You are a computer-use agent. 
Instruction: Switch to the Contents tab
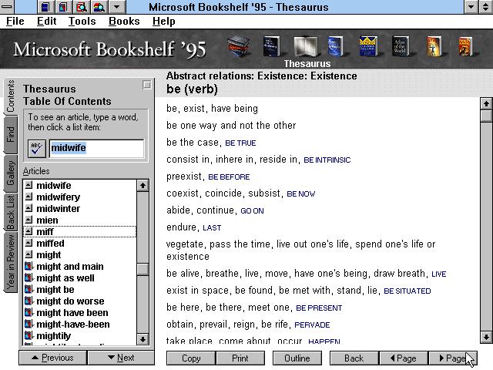tap(10, 96)
